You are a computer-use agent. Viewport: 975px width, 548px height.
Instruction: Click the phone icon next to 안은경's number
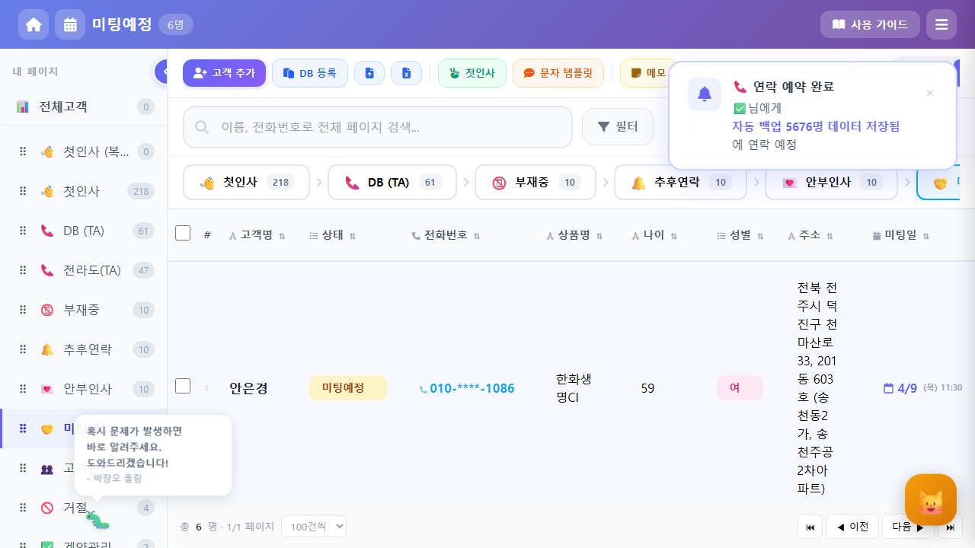[424, 388]
